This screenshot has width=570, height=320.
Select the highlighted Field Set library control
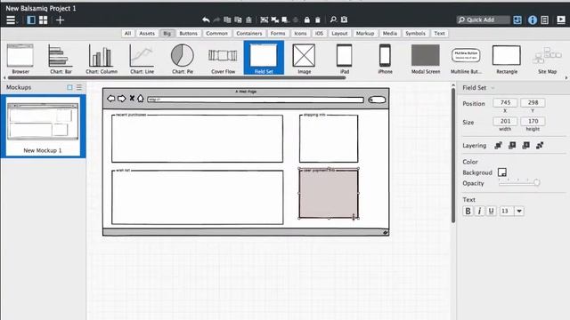[264, 58]
